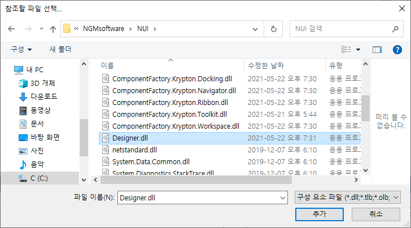Viewport: 411px width, 228px height.
Task: Select netstandard.dll file
Action: (x=134, y=150)
